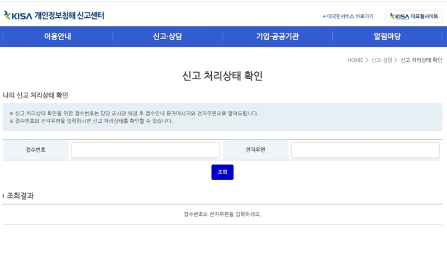
Task: Open the 기업·공공기관 menu
Action: [x=277, y=36]
